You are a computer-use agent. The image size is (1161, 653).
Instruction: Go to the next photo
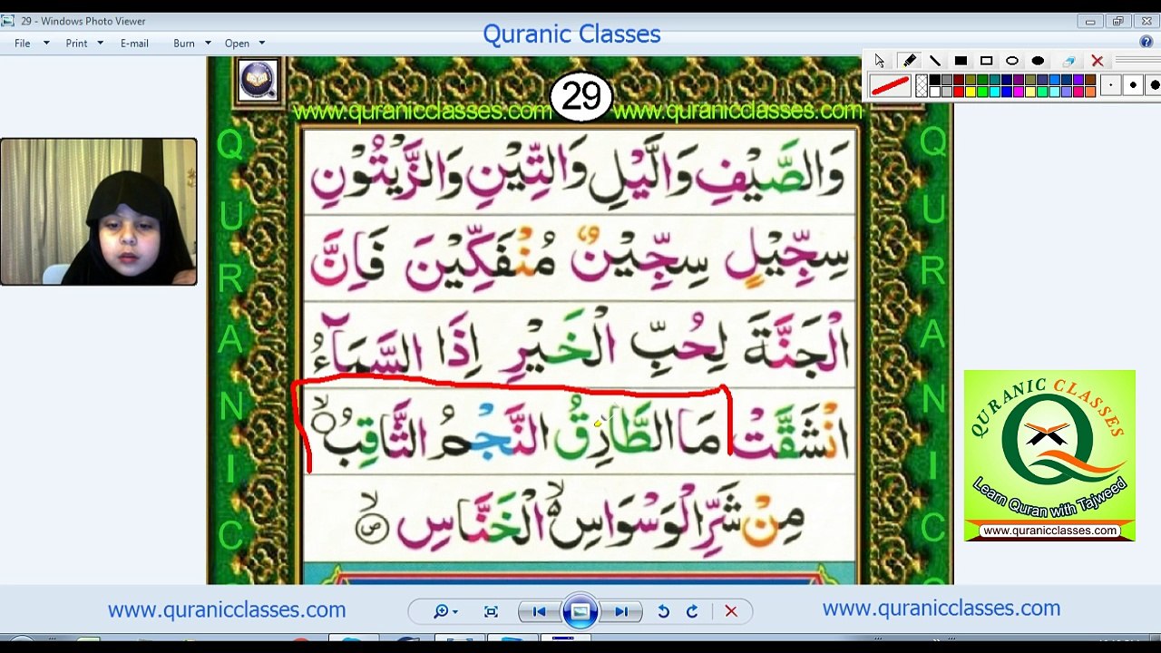621,612
